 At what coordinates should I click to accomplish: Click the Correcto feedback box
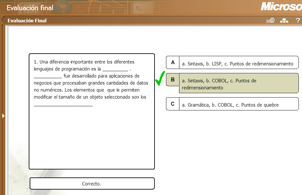pos(92,184)
